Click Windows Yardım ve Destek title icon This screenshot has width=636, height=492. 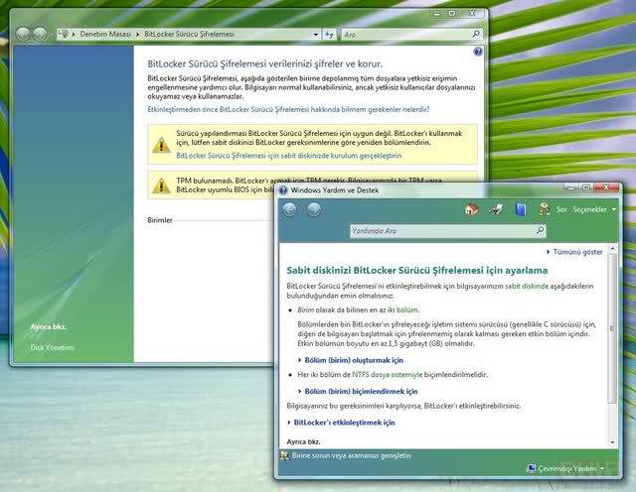tap(282, 189)
